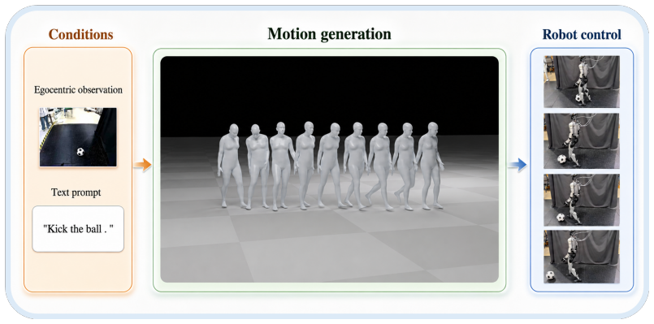Viewport: 654px width, 324px height.
Task: Open the motion generation rendered figure sequence
Action: pos(330,169)
